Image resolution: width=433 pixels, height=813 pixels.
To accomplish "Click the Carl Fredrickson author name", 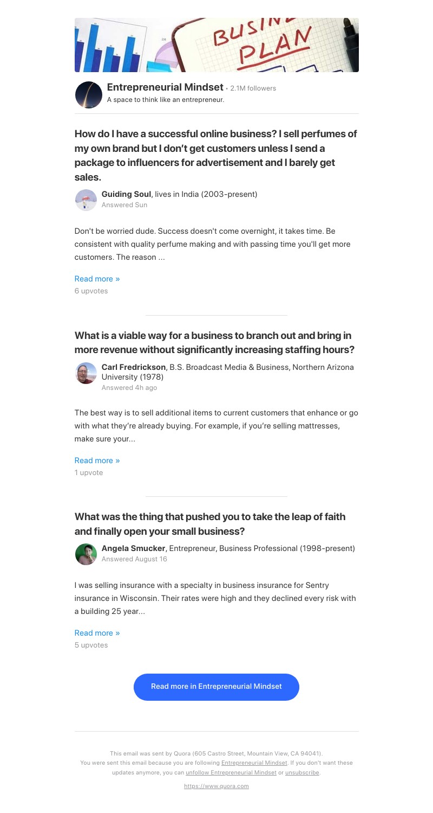I will tap(134, 367).
